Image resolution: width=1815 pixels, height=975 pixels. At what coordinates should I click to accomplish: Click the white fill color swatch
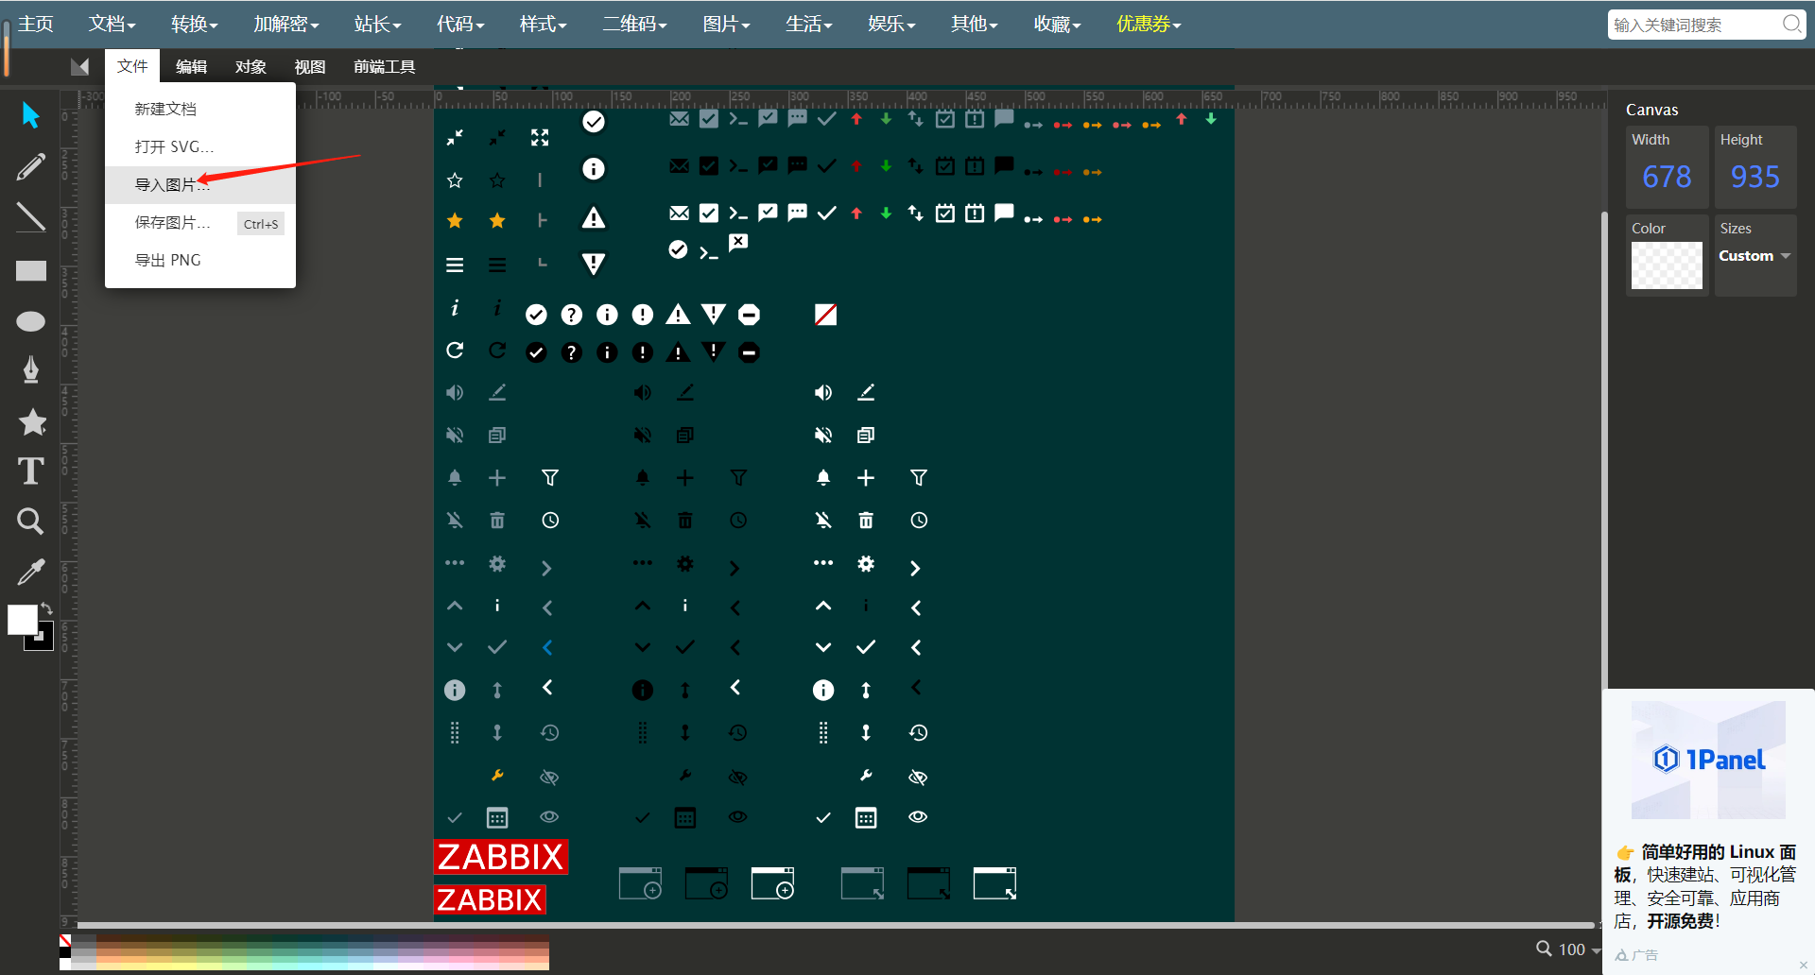tap(21, 619)
